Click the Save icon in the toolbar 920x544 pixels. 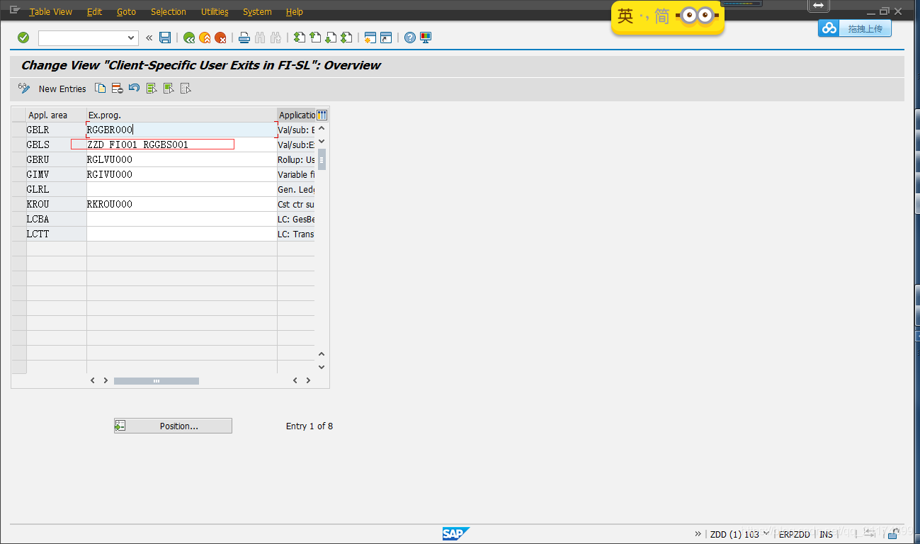pos(164,38)
